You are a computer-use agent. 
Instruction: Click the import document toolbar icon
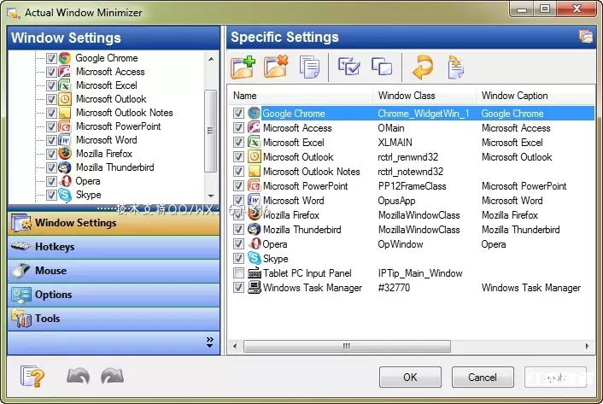pyautogui.click(x=456, y=67)
